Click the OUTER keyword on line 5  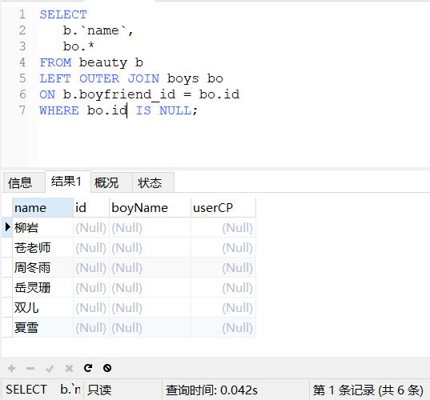[x=99, y=78]
